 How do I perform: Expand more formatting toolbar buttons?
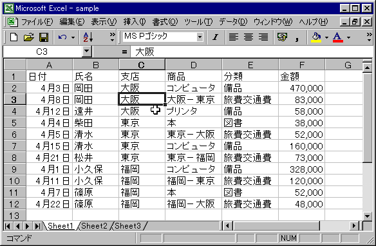coord(369,37)
